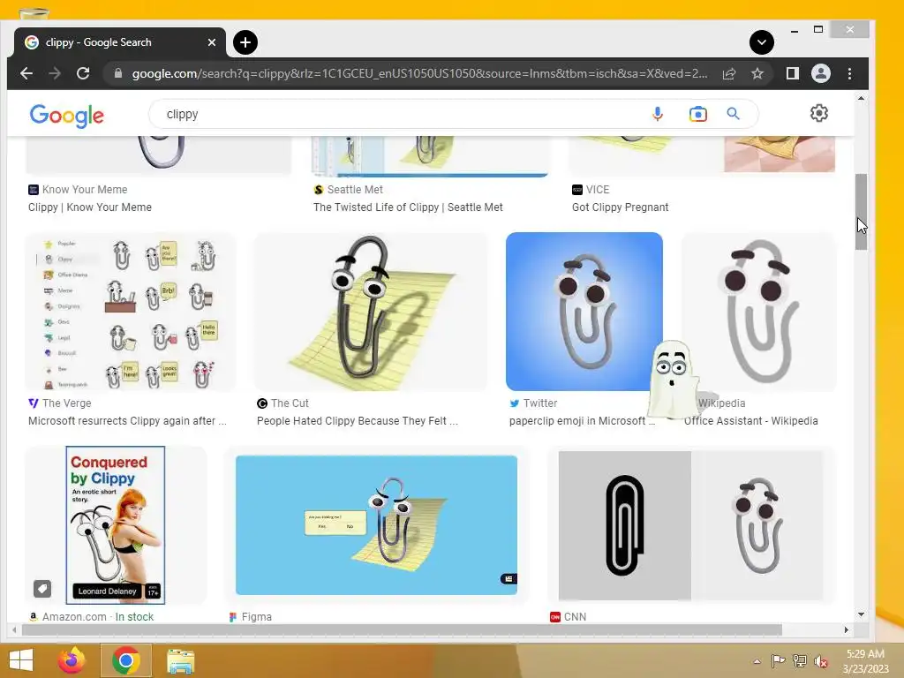Open the taskbar clock showing 5:29 AM
Viewport: 904px width, 678px height.
pyautogui.click(x=865, y=661)
